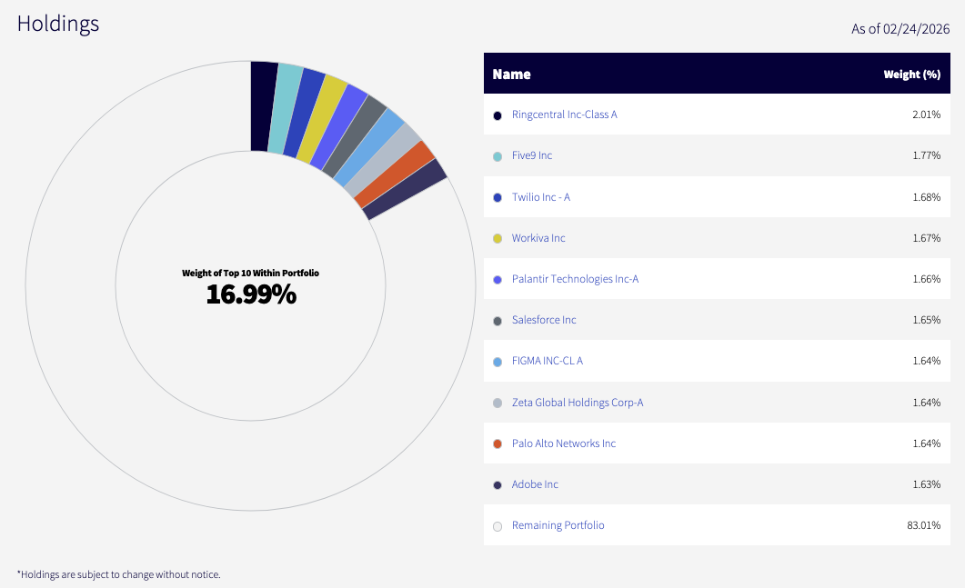
Task: Click the 1.68% weight value
Action: (x=926, y=197)
